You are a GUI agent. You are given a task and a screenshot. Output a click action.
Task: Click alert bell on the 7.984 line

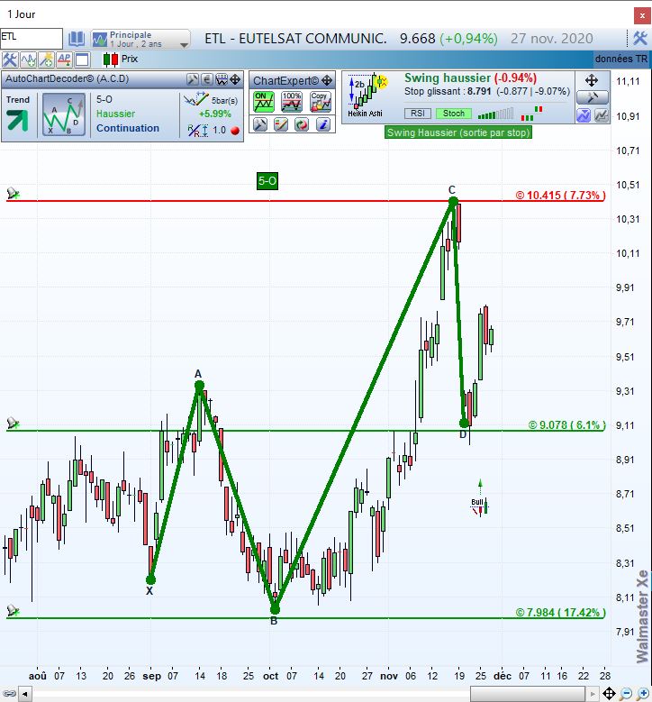point(13,611)
